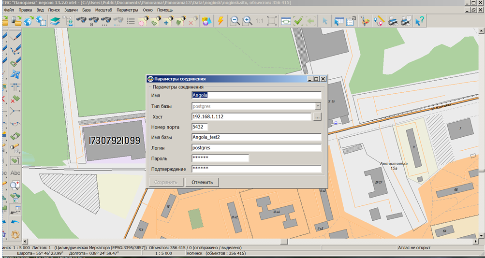Click the yellow lightning bolt icon

(x=220, y=21)
